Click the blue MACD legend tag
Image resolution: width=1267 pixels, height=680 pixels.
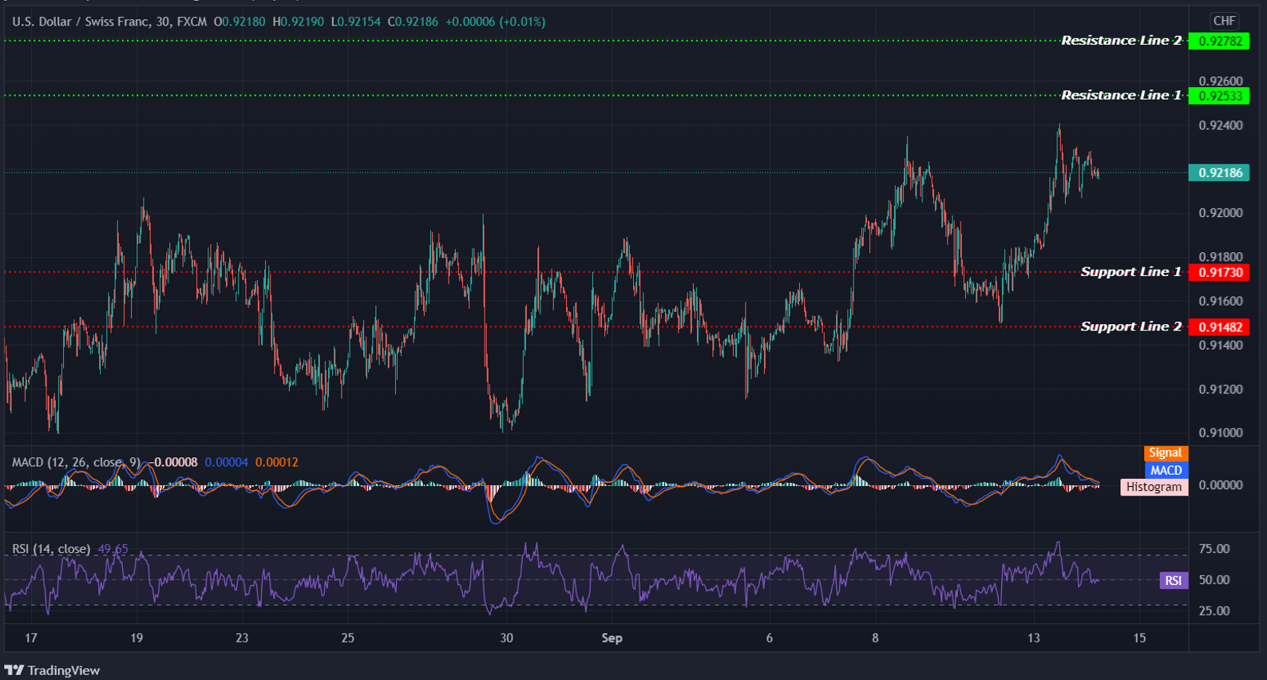click(1166, 470)
